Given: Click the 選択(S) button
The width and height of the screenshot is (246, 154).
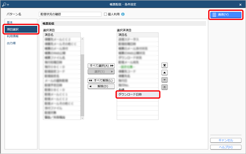Looking at the screenshot, I should pos(101,72).
